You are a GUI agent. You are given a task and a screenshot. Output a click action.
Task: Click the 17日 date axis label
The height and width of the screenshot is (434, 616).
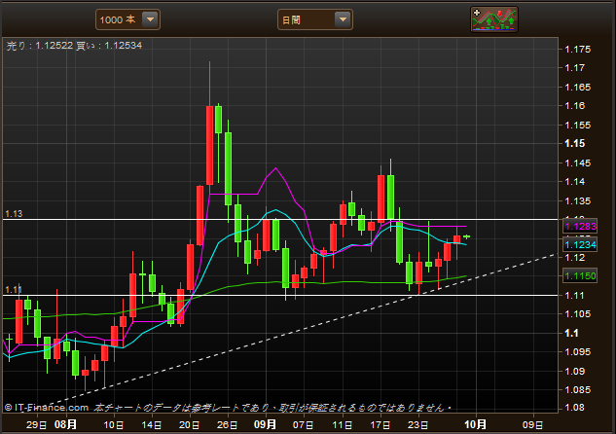380,425
